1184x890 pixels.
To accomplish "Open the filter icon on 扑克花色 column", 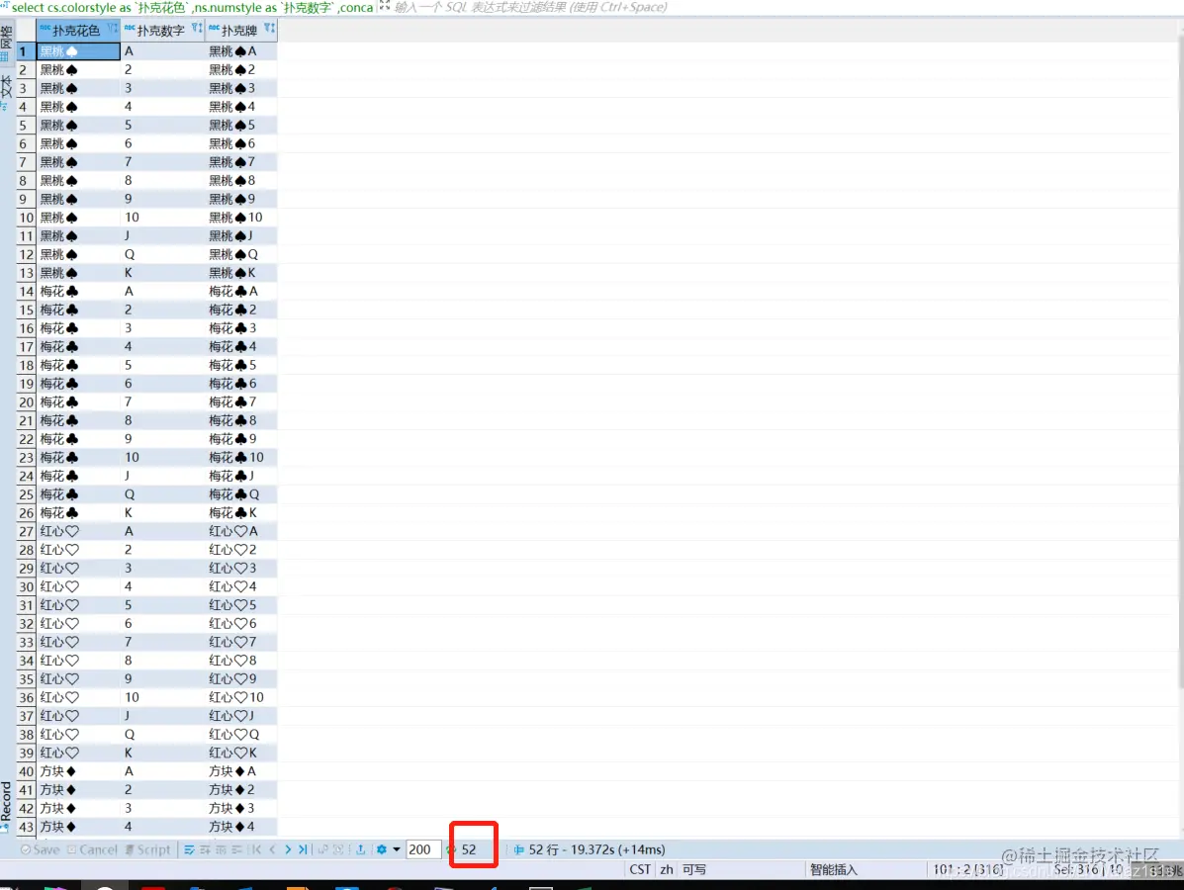I will coord(113,29).
